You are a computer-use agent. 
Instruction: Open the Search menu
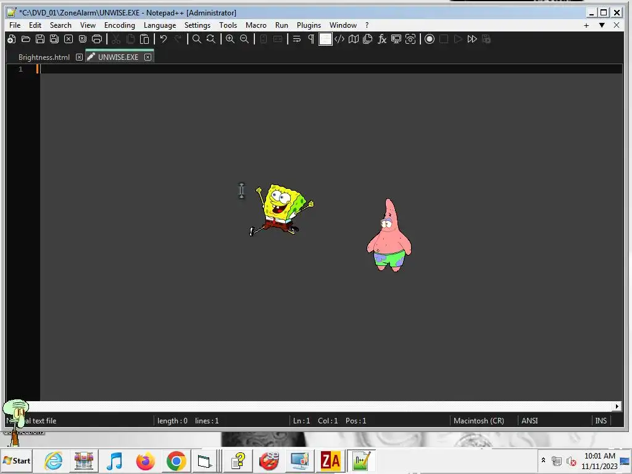(x=60, y=25)
